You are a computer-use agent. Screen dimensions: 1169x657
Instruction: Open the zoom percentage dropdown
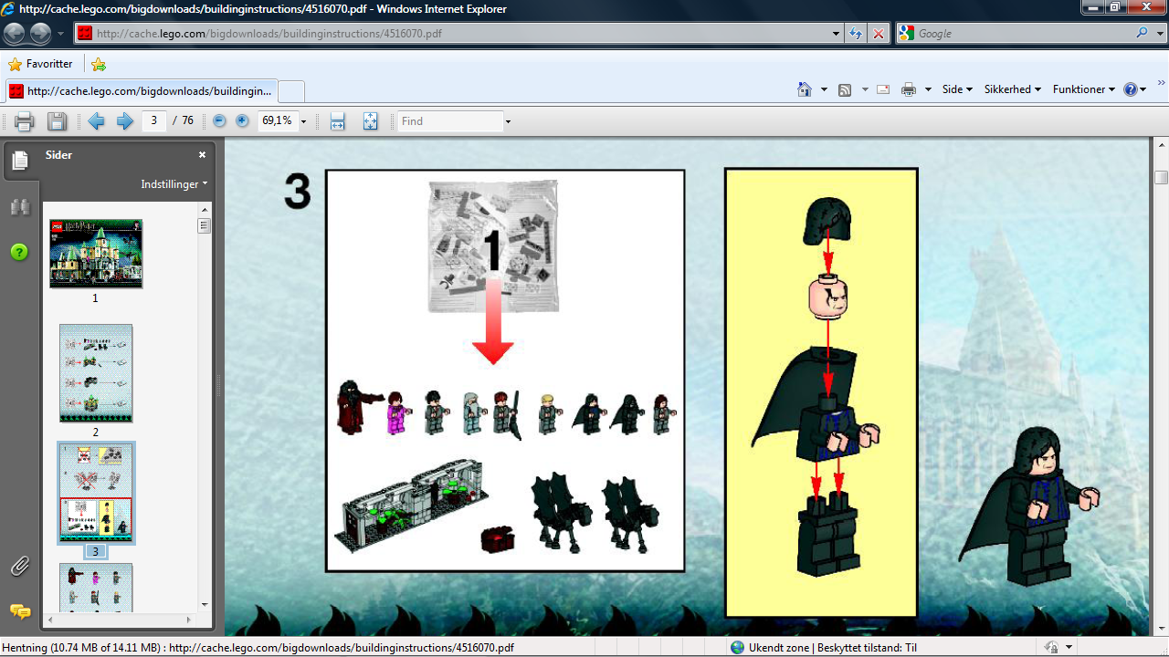click(x=303, y=121)
